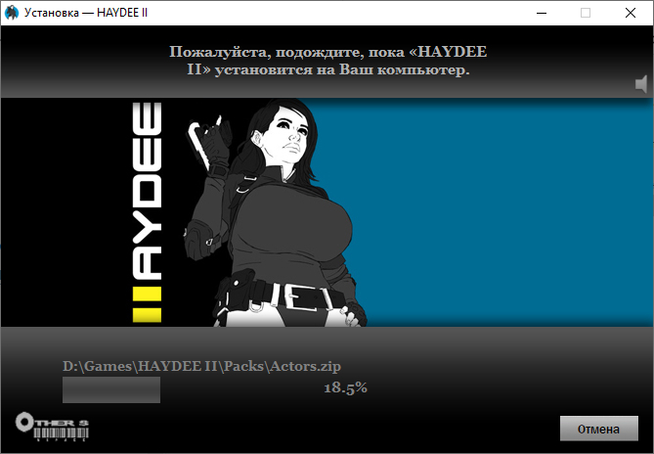Viewport: 654px width, 454px height.
Task: Click the 'Пожалуйста, подождите' heading text
Action: coord(327,61)
